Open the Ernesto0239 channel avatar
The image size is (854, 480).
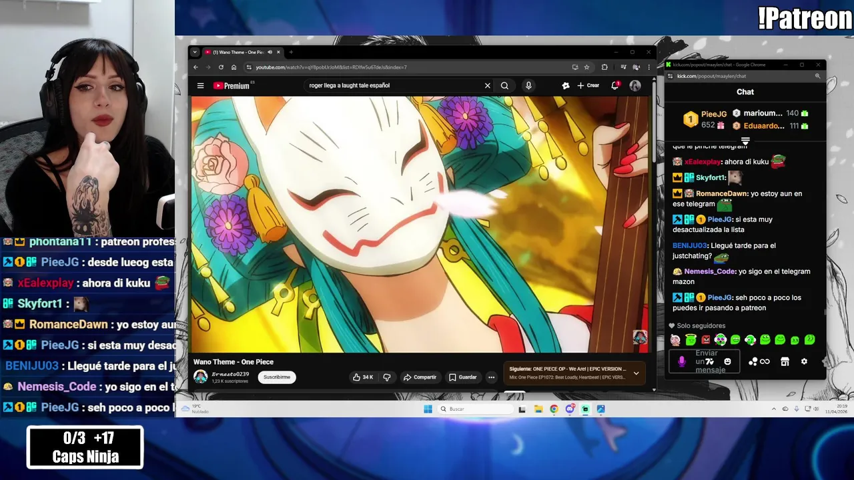point(200,377)
